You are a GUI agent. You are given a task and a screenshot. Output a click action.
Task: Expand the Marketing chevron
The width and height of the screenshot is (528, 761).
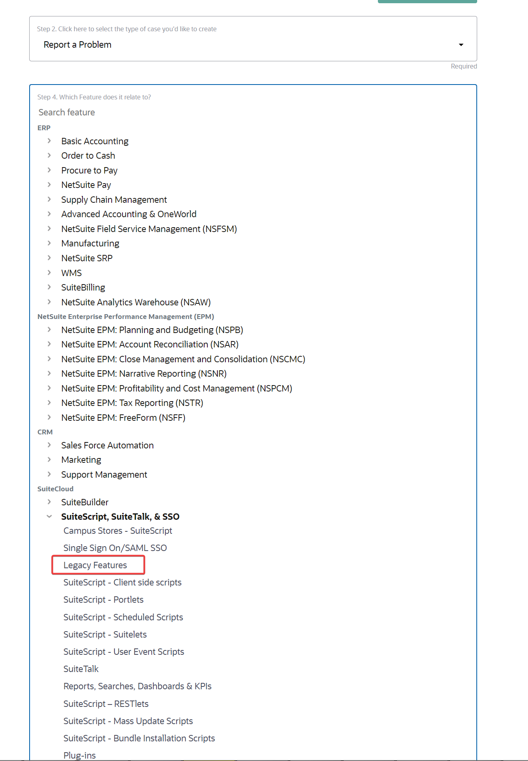[49, 459]
